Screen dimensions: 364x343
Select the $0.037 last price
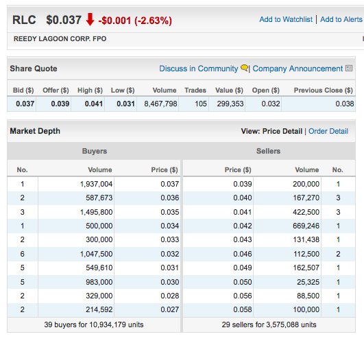[x=64, y=20]
